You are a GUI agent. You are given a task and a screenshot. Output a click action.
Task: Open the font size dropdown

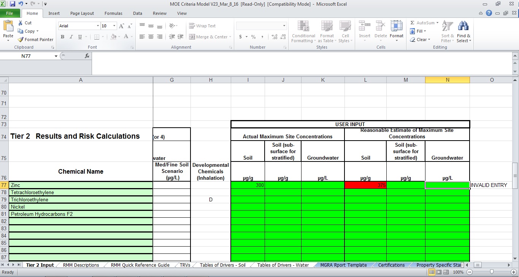114,26
